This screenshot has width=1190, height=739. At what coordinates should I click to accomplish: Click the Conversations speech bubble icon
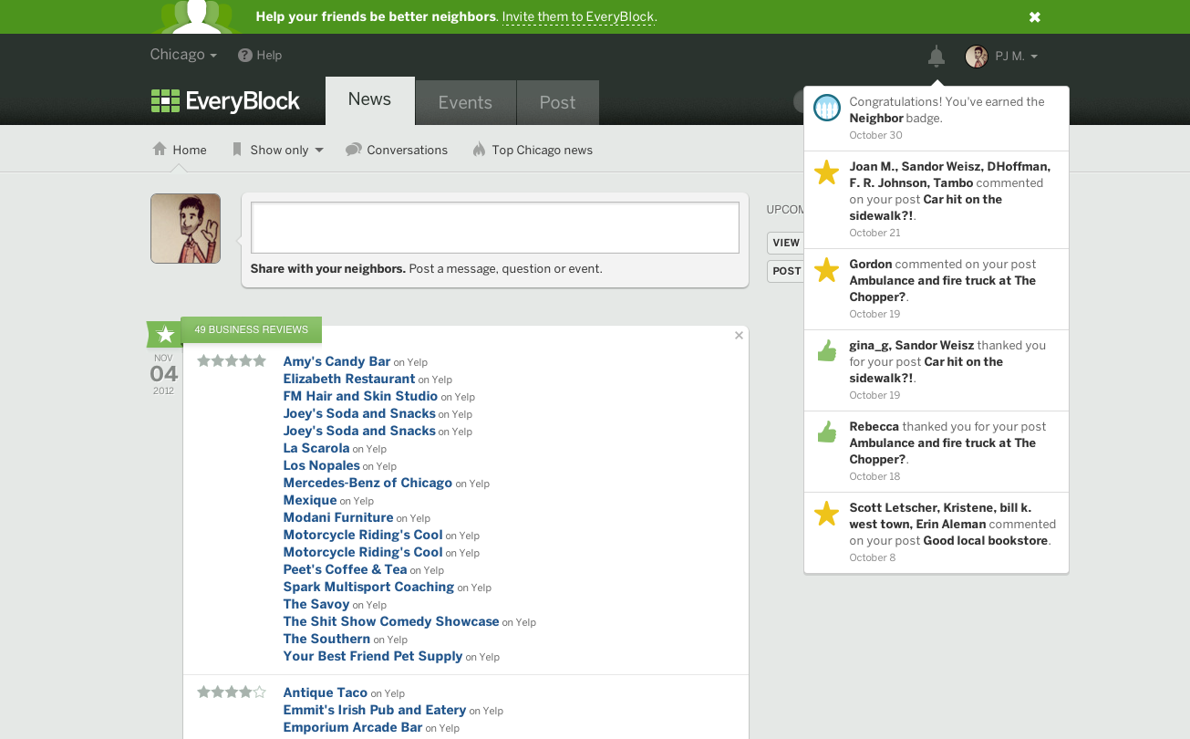[x=354, y=150]
